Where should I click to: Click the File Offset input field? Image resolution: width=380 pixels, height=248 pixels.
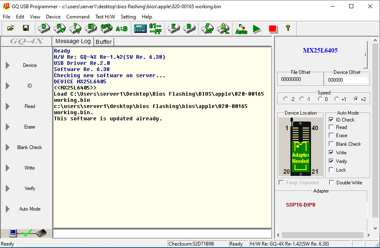point(300,79)
